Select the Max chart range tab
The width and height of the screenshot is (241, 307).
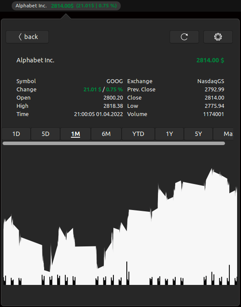pyautogui.click(x=223, y=134)
